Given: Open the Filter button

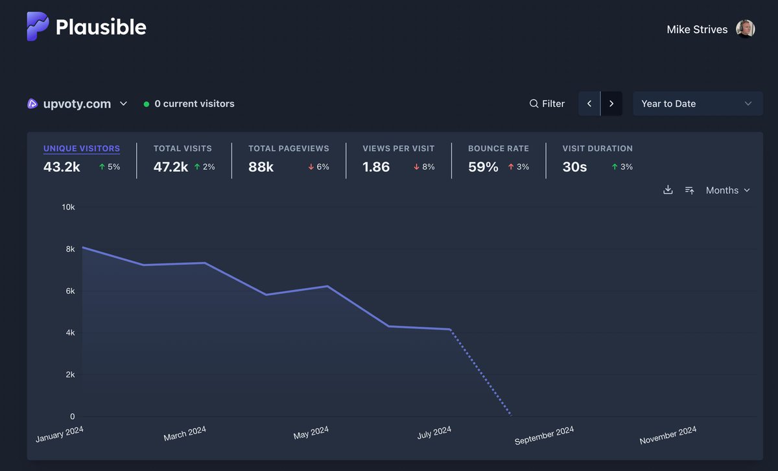Looking at the screenshot, I should [547, 104].
